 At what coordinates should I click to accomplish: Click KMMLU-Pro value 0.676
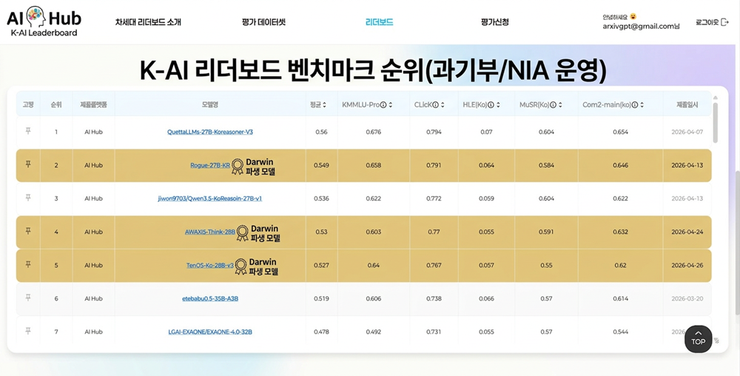click(x=373, y=132)
